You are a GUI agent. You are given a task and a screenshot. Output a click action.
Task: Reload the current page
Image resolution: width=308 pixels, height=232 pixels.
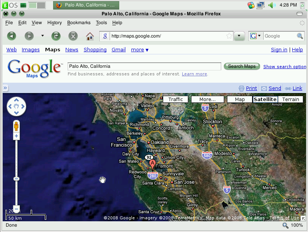click(x=56, y=36)
